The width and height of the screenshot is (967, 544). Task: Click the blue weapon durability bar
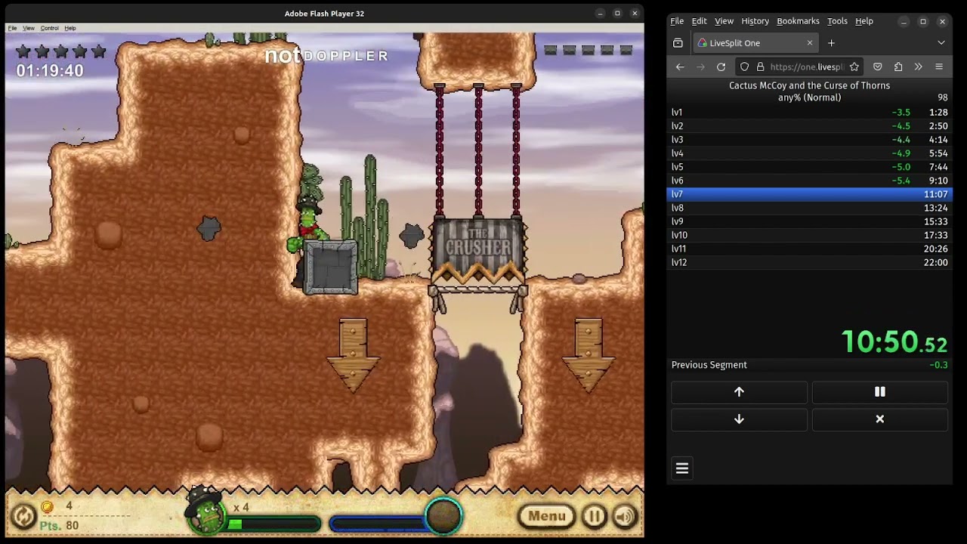(x=379, y=524)
